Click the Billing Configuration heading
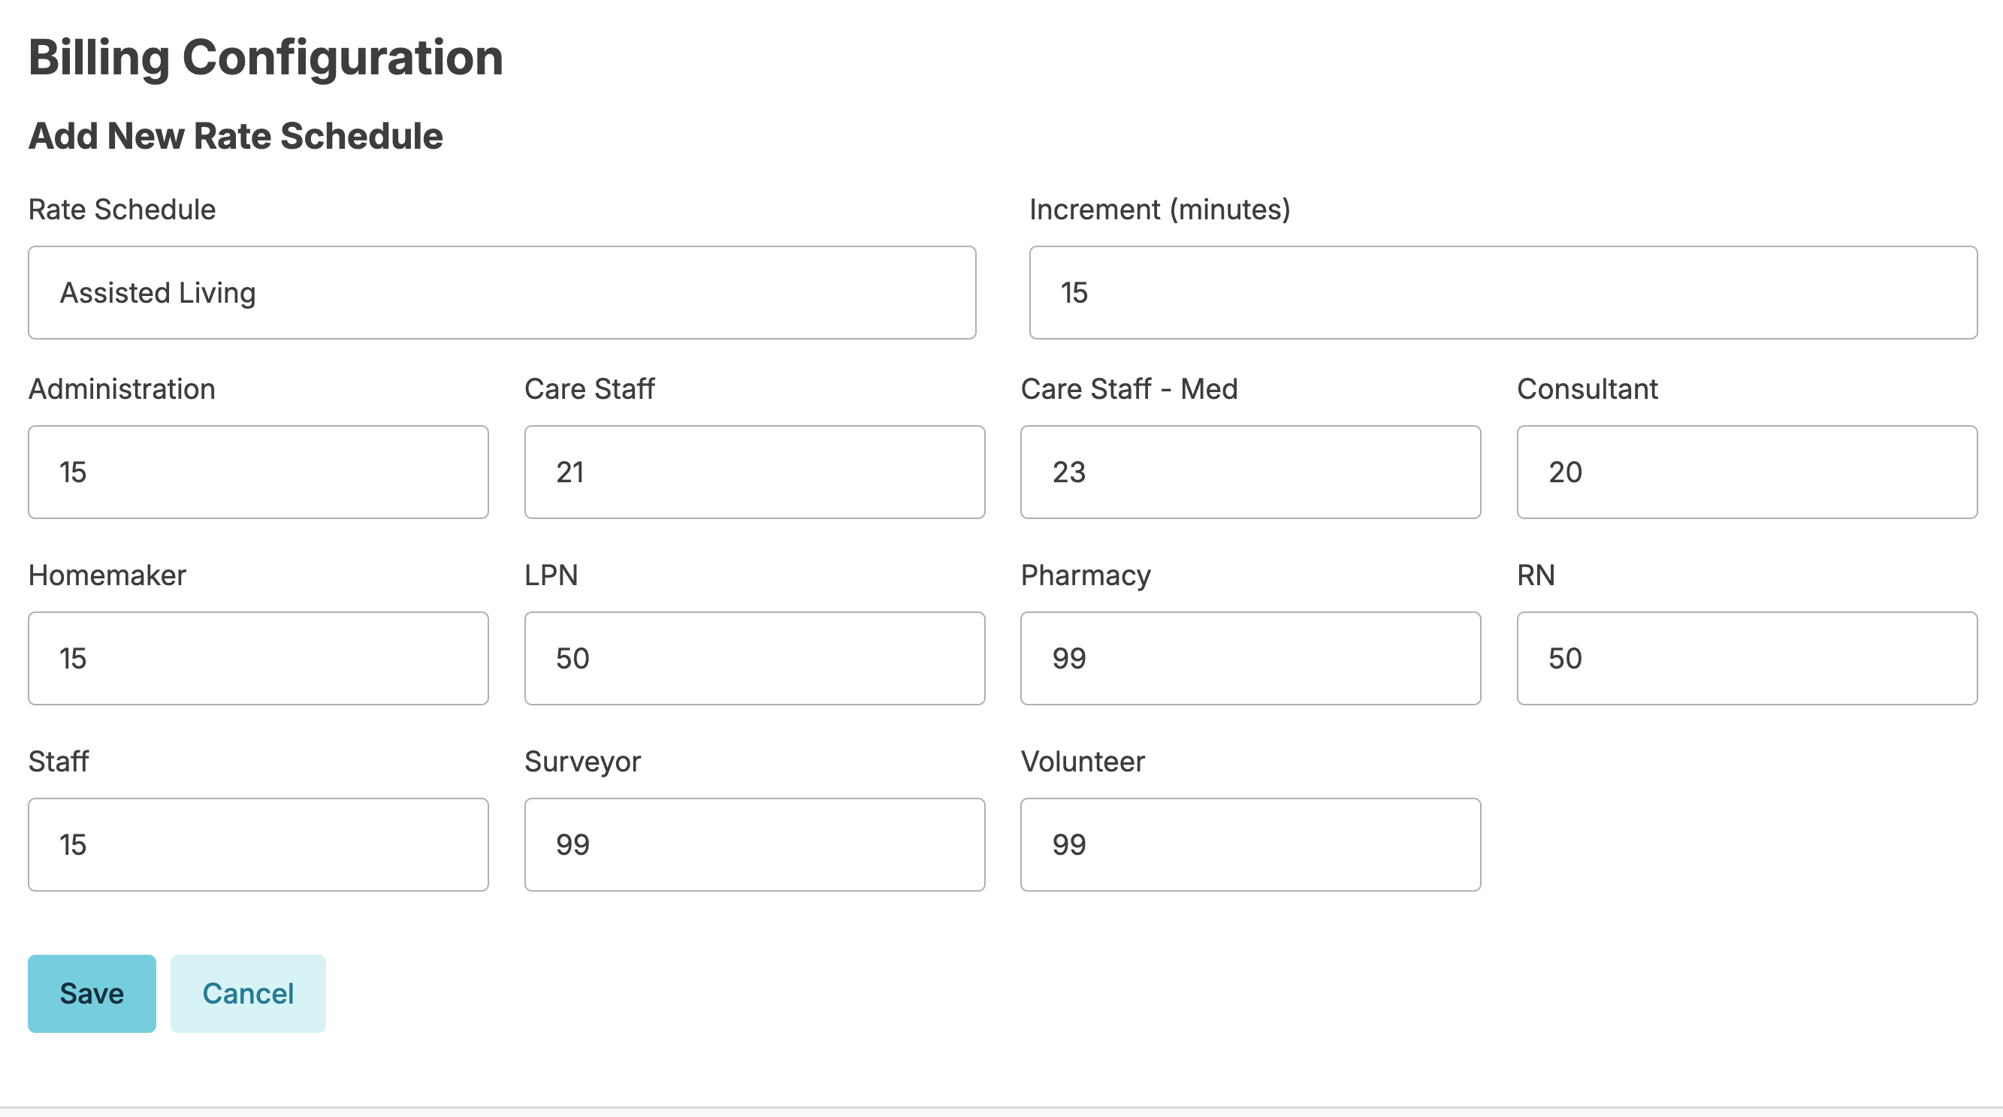This screenshot has height=1117, width=2003. [x=266, y=59]
